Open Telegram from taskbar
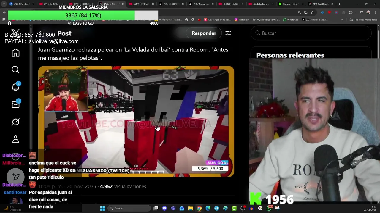Viewport: 380px width, 213px height. 217,208
